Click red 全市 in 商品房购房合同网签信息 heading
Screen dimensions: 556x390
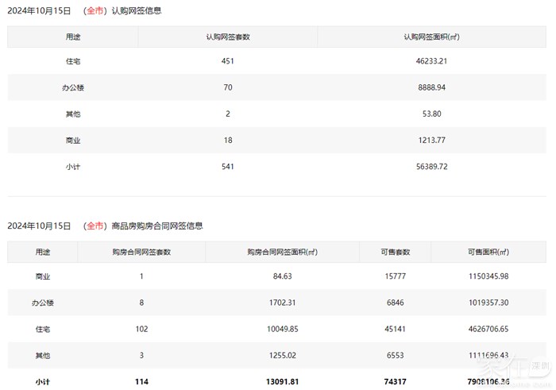(95, 226)
